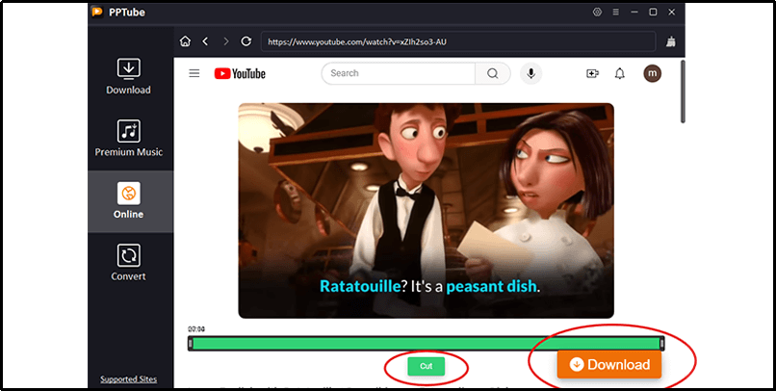Close the PPTube window
The height and width of the screenshot is (391, 776).
[672, 12]
